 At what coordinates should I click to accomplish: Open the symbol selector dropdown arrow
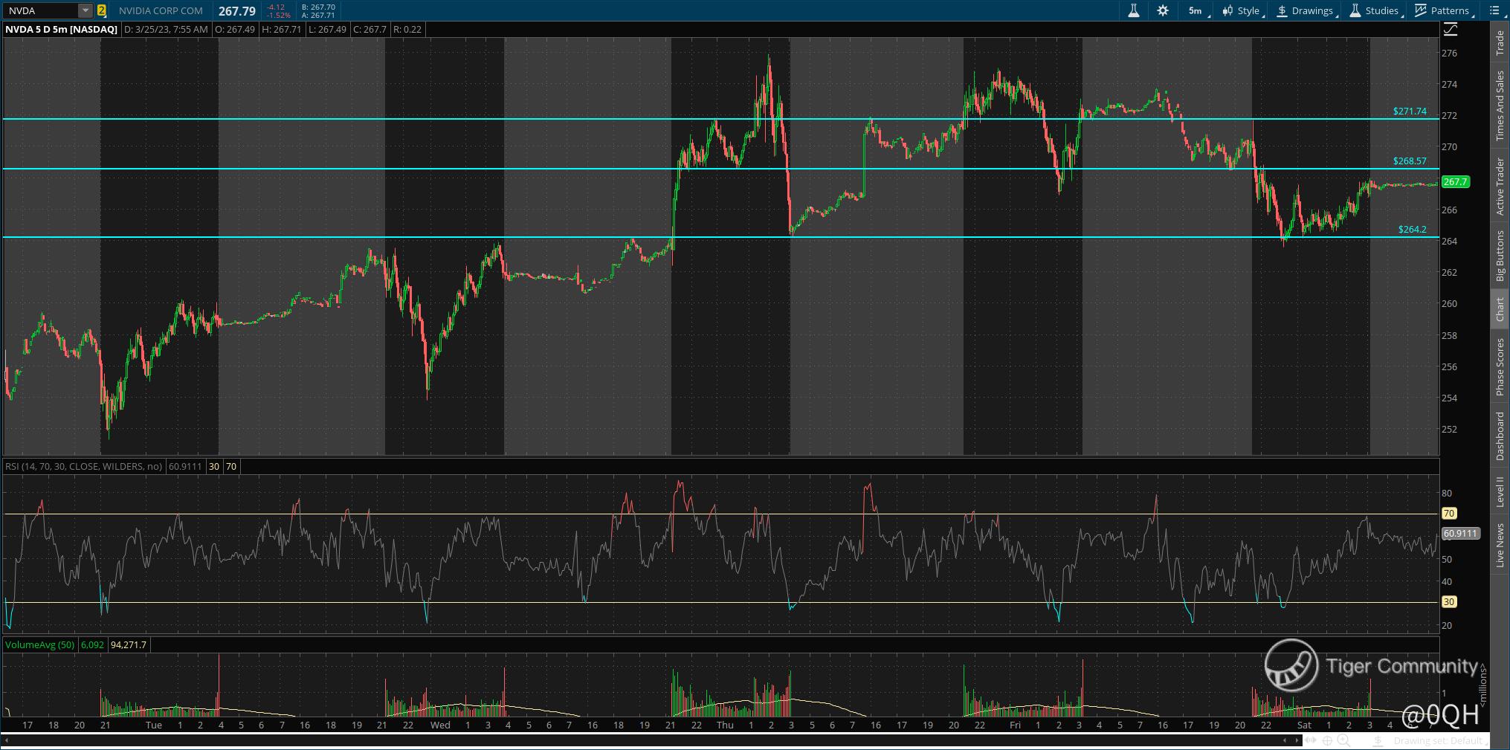(x=85, y=10)
